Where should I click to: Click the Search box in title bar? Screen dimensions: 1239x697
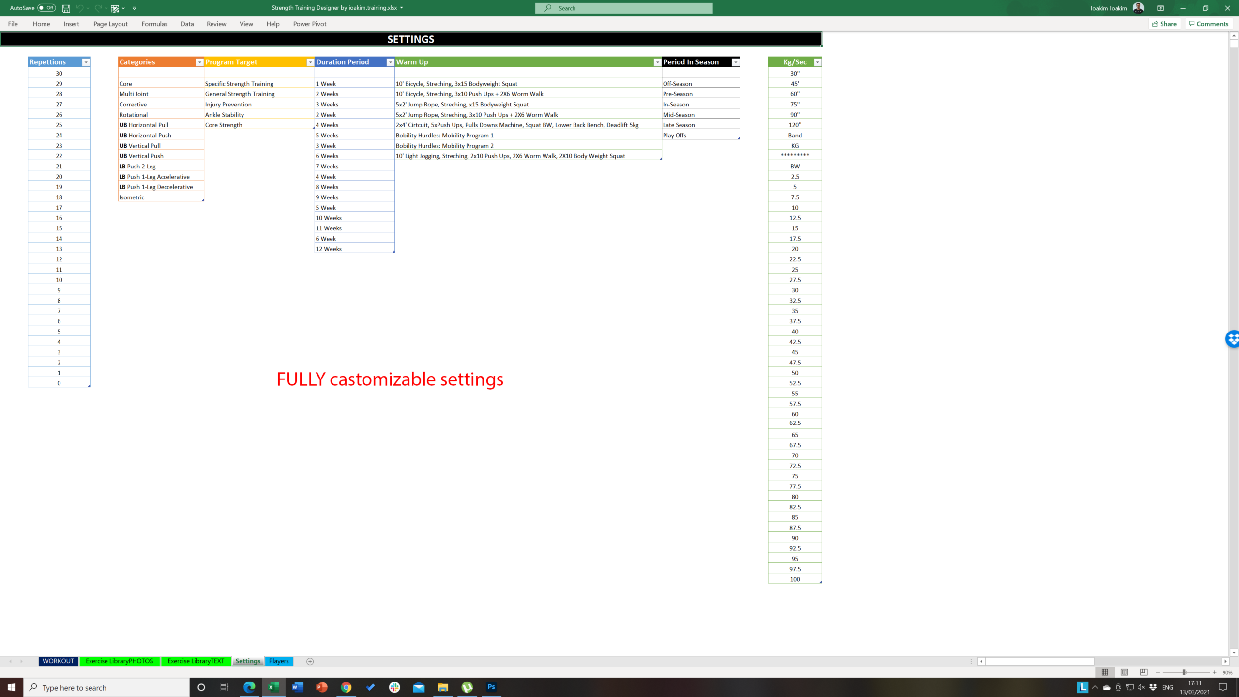point(624,8)
